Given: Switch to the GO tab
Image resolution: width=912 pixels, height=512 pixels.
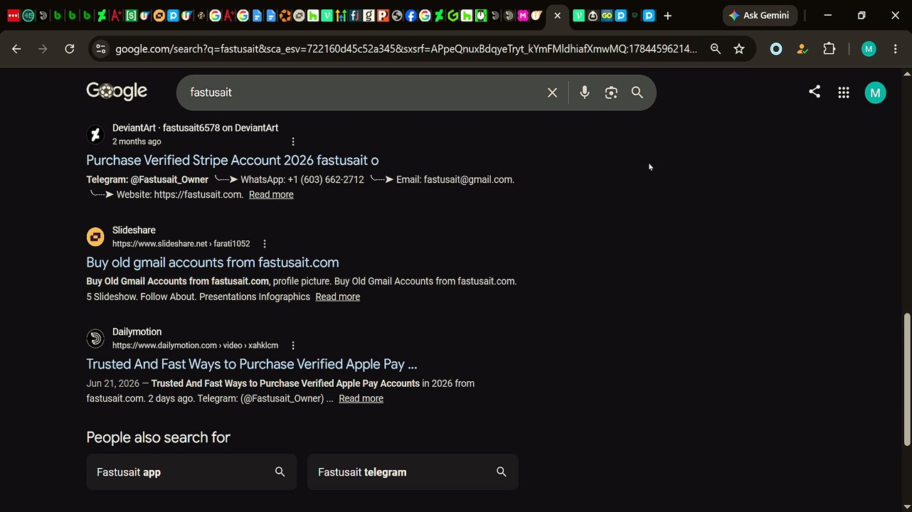Looking at the screenshot, I should [607, 16].
